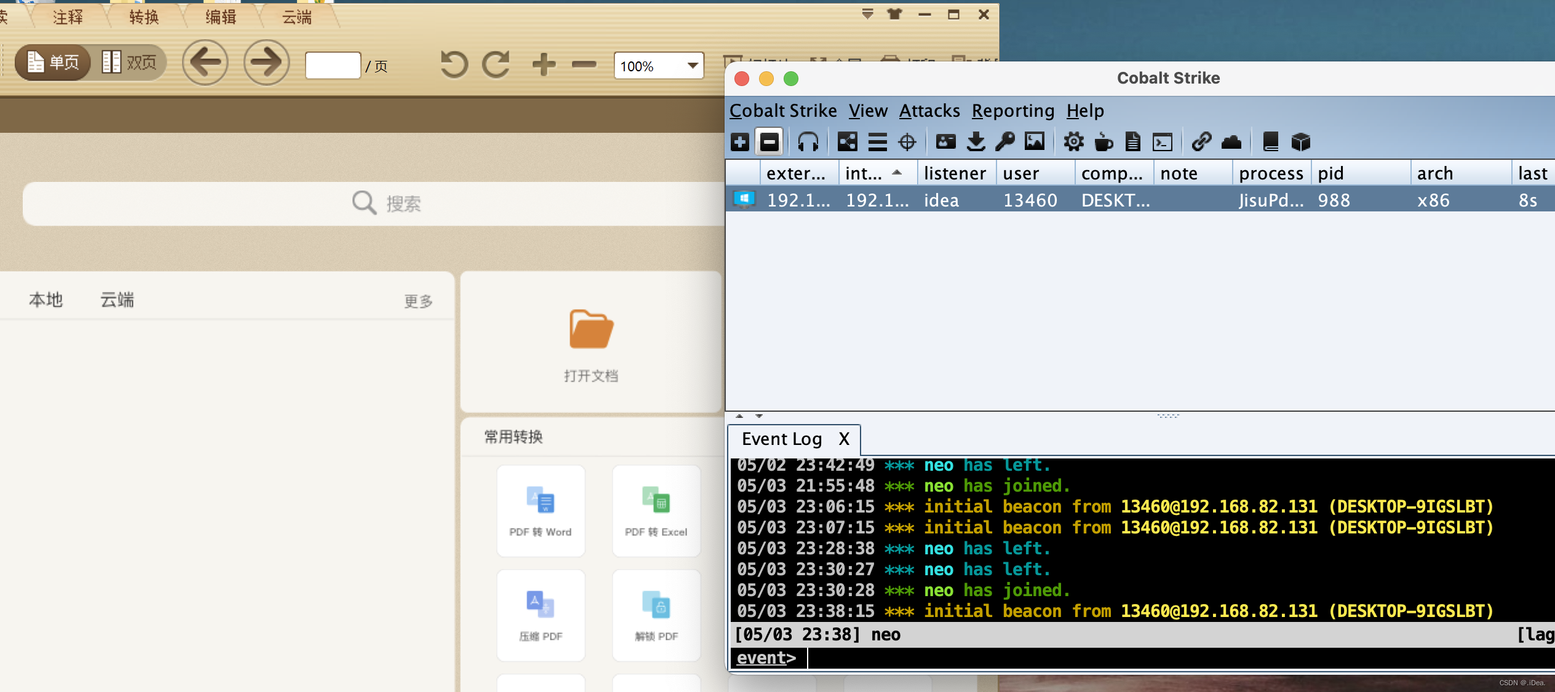The image size is (1555, 692).
Task: Click the PDF 转 Word conversion tile
Action: click(x=540, y=511)
